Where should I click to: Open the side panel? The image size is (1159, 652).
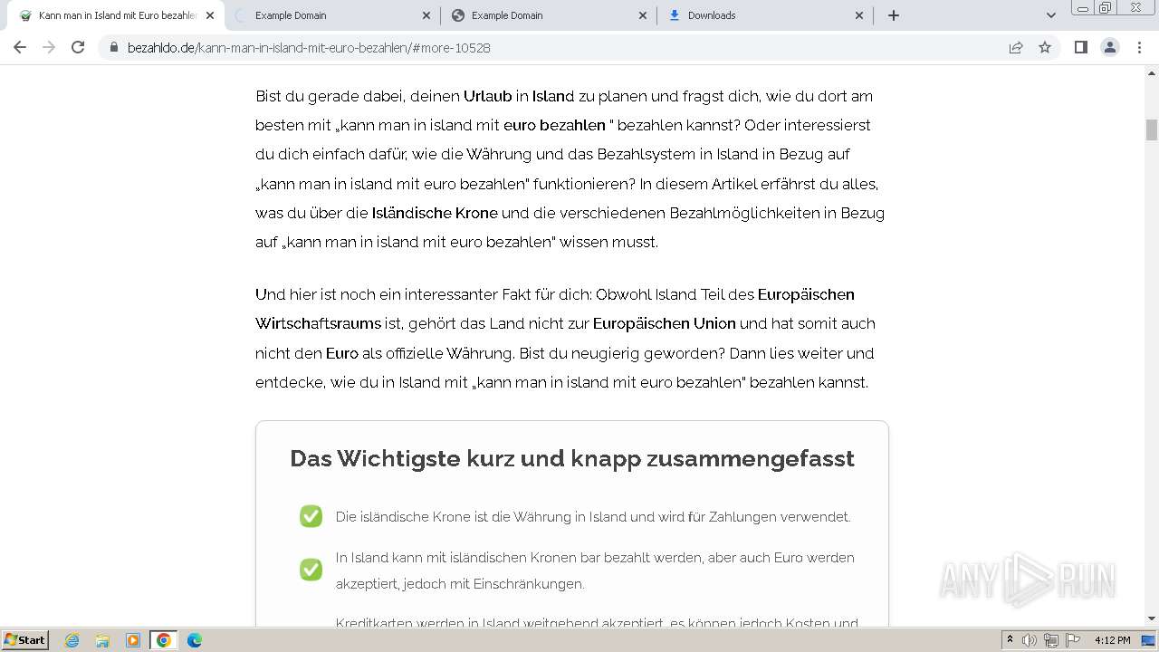1080,47
